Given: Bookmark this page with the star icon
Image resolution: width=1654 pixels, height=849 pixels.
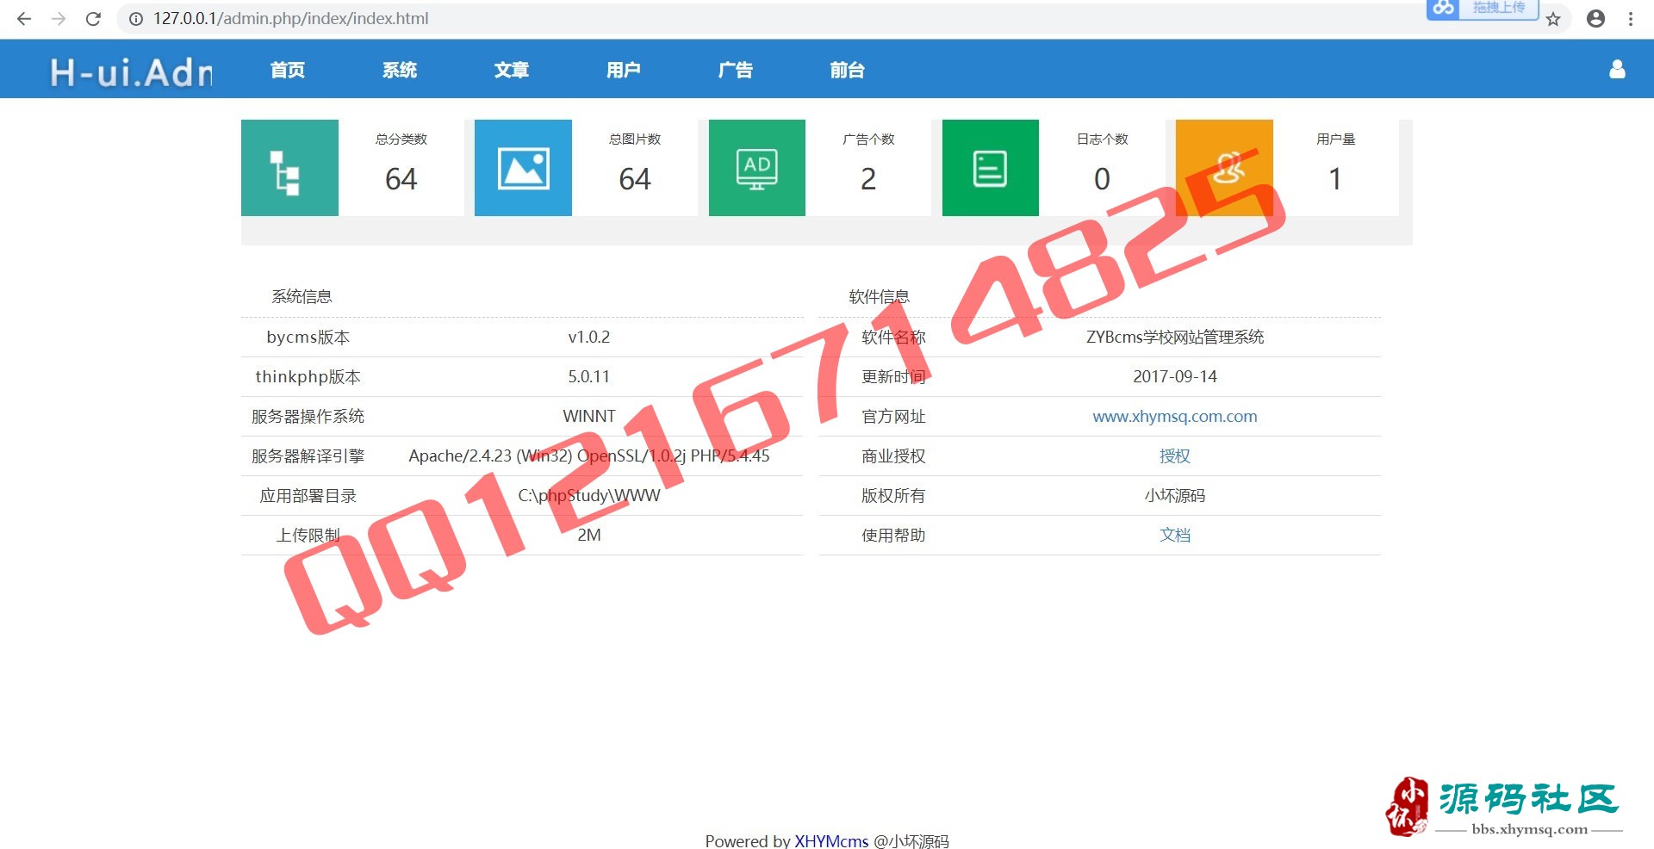Looking at the screenshot, I should tap(1553, 19).
